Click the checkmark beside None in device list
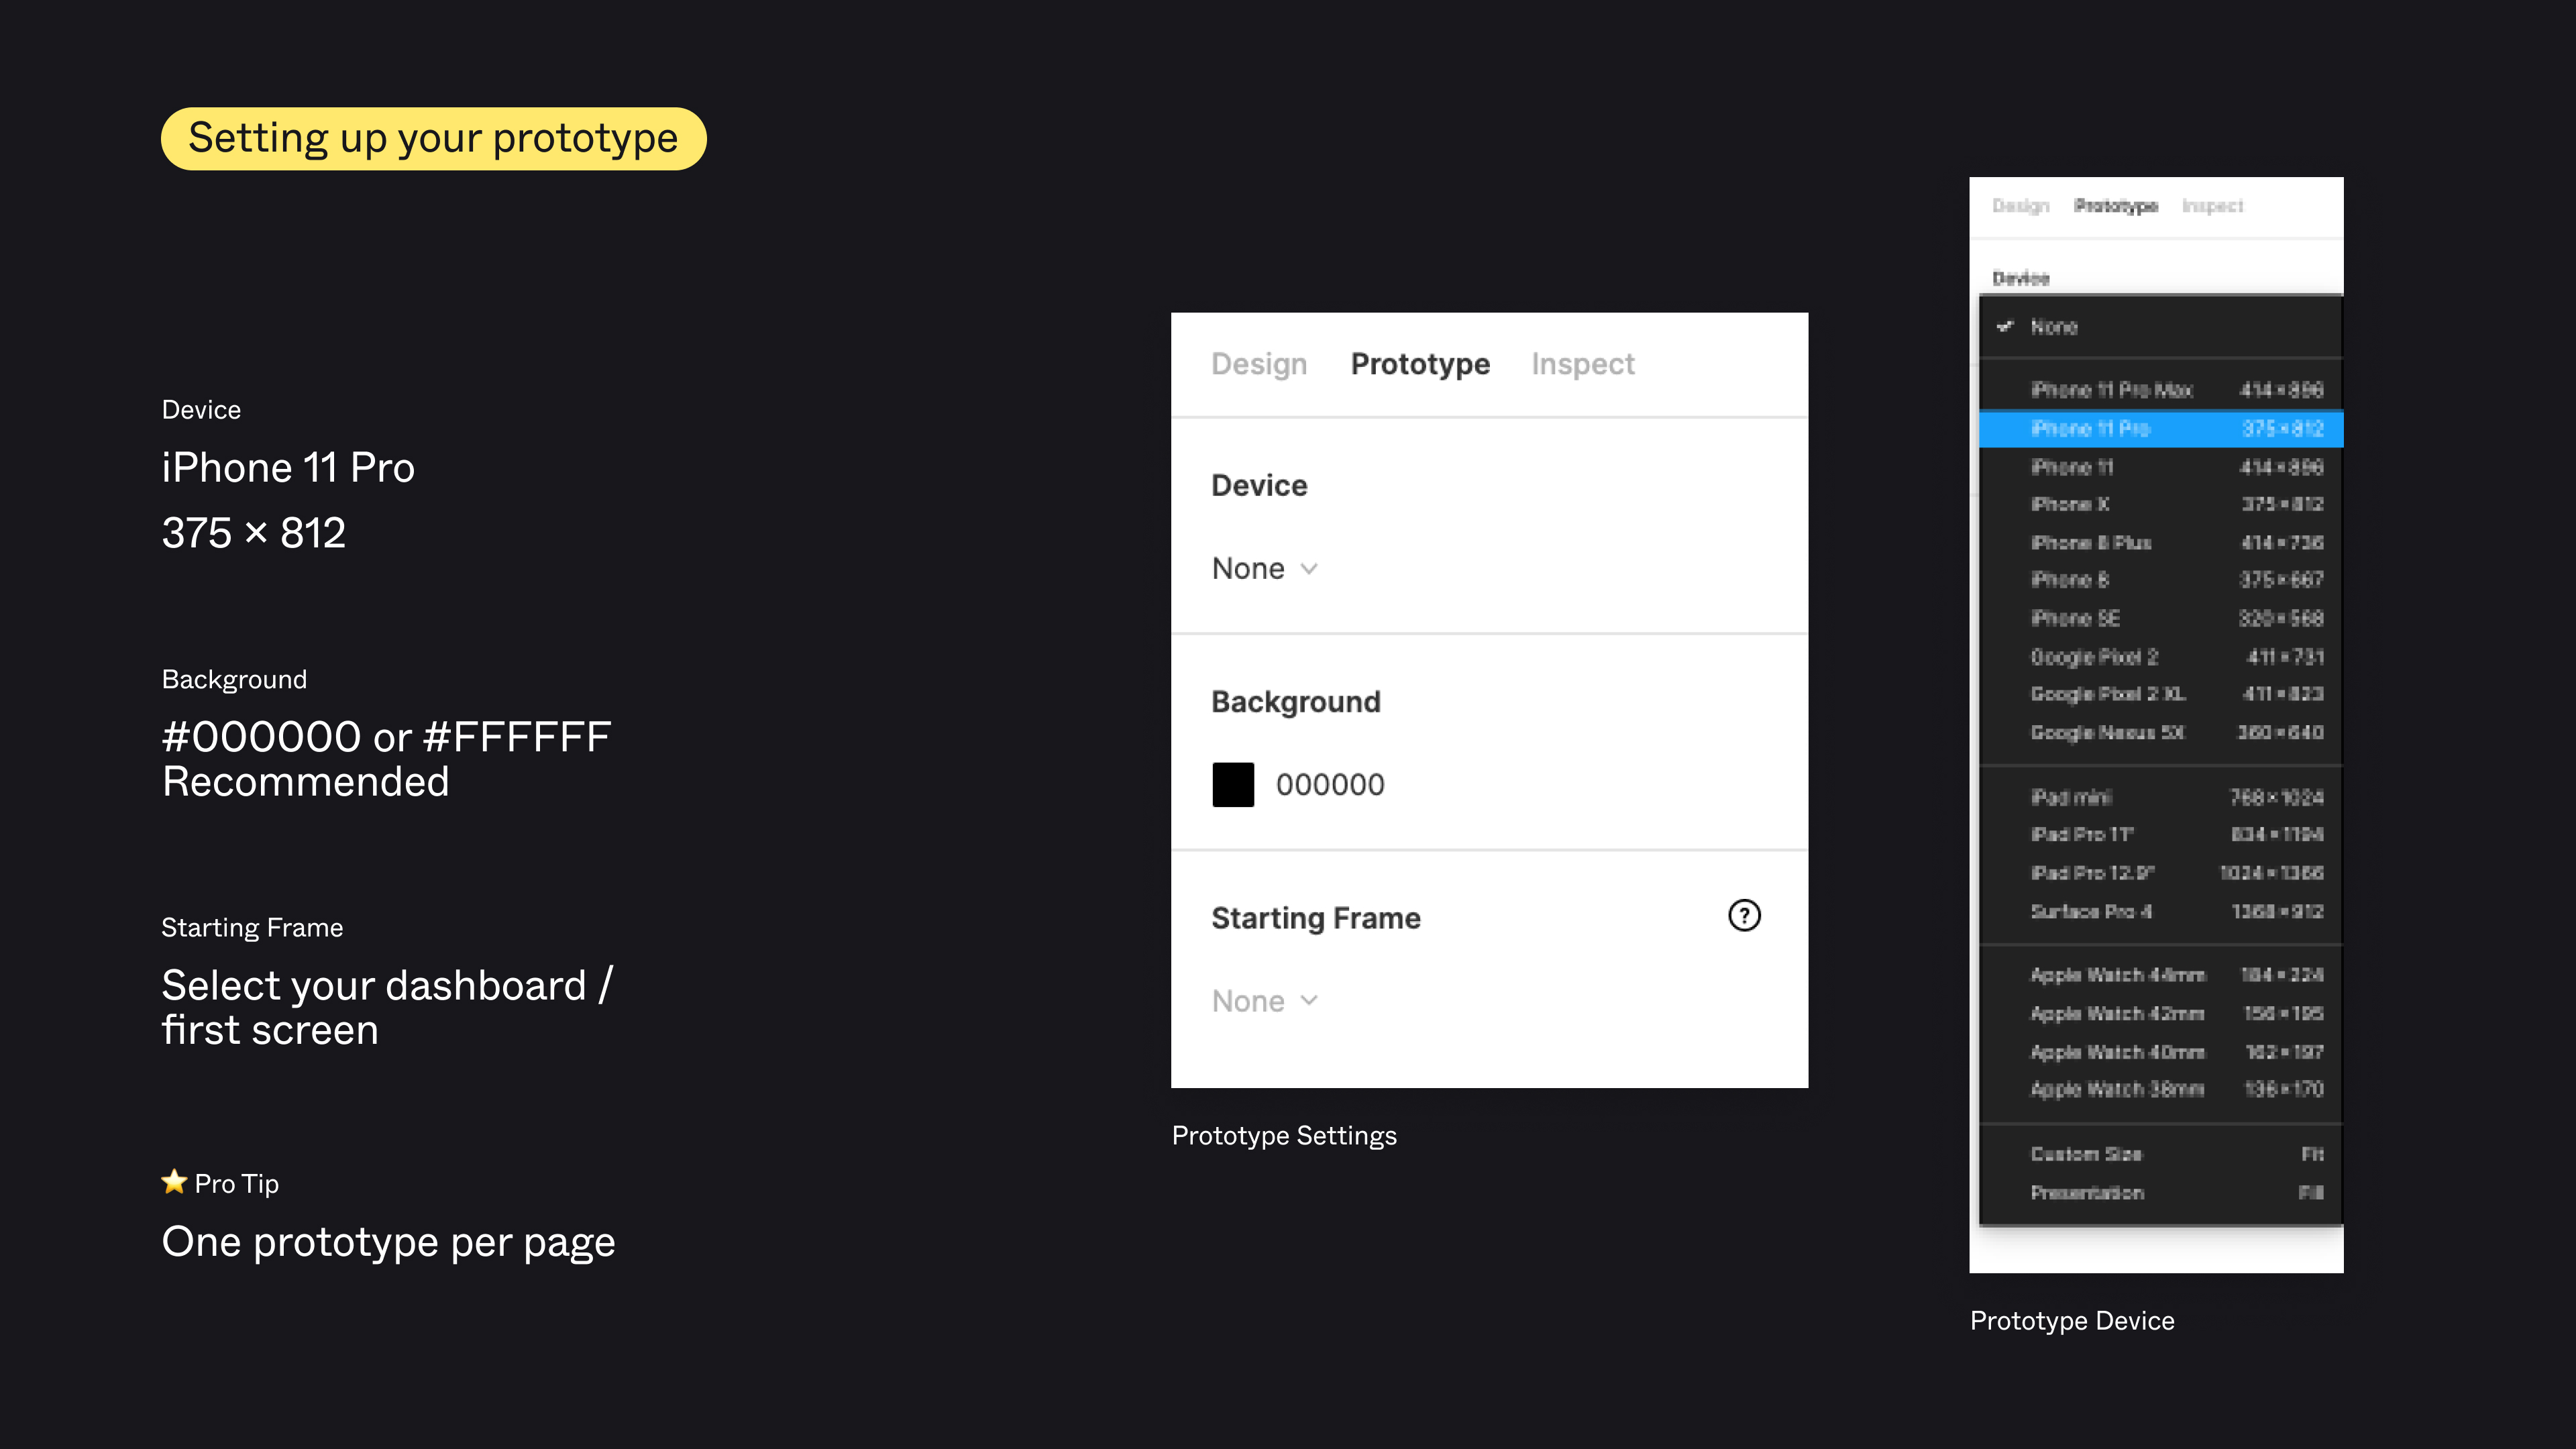Image resolution: width=2576 pixels, height=1449 pixels. click(x=2004, y=326)
